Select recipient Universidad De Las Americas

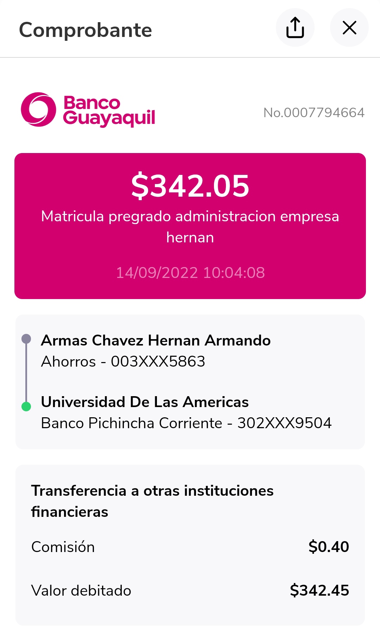point(145,402)
